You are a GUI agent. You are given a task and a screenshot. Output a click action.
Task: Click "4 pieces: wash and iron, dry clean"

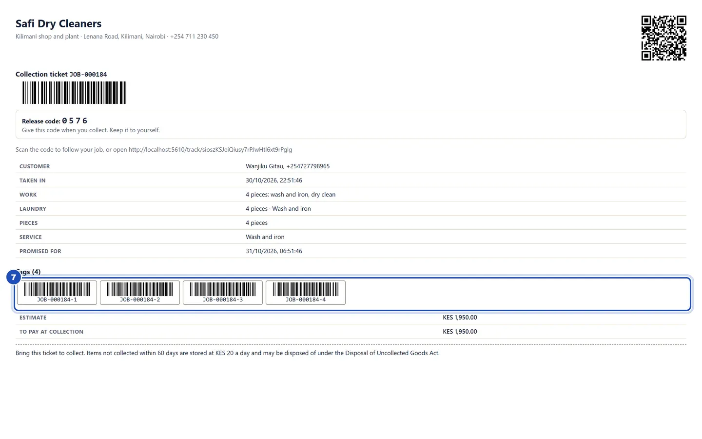coord(291,195)
